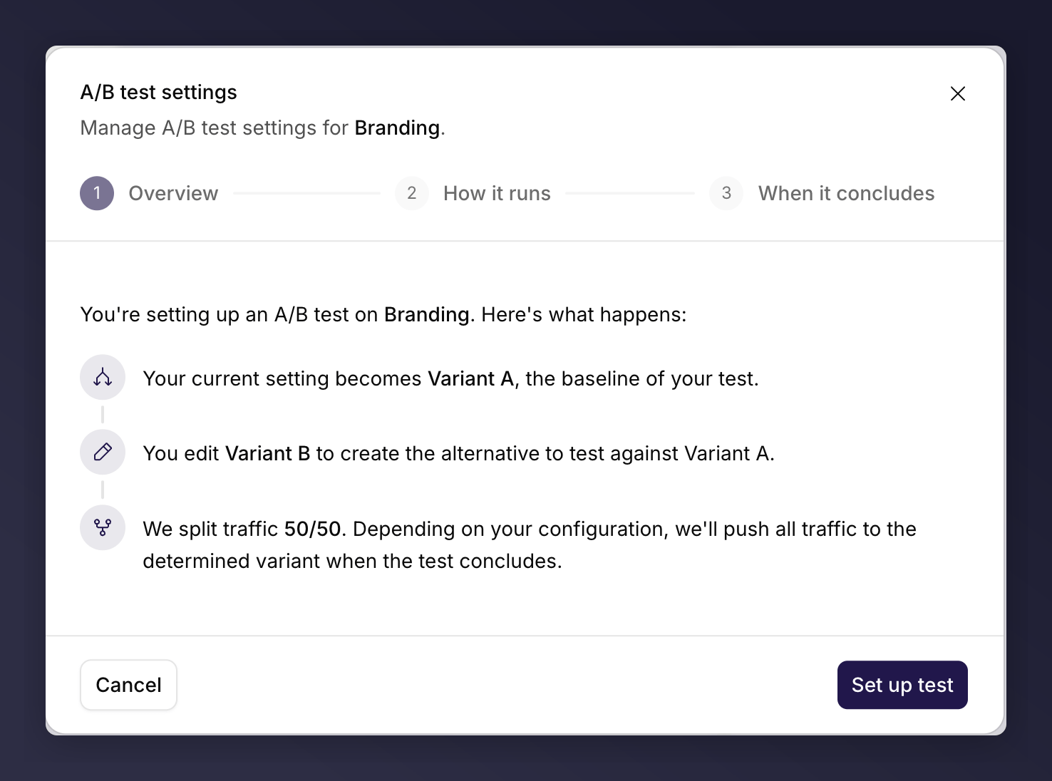Jump to When it concludes step
The width and height of the screenshot is (1052, 781).
(846, 193)
